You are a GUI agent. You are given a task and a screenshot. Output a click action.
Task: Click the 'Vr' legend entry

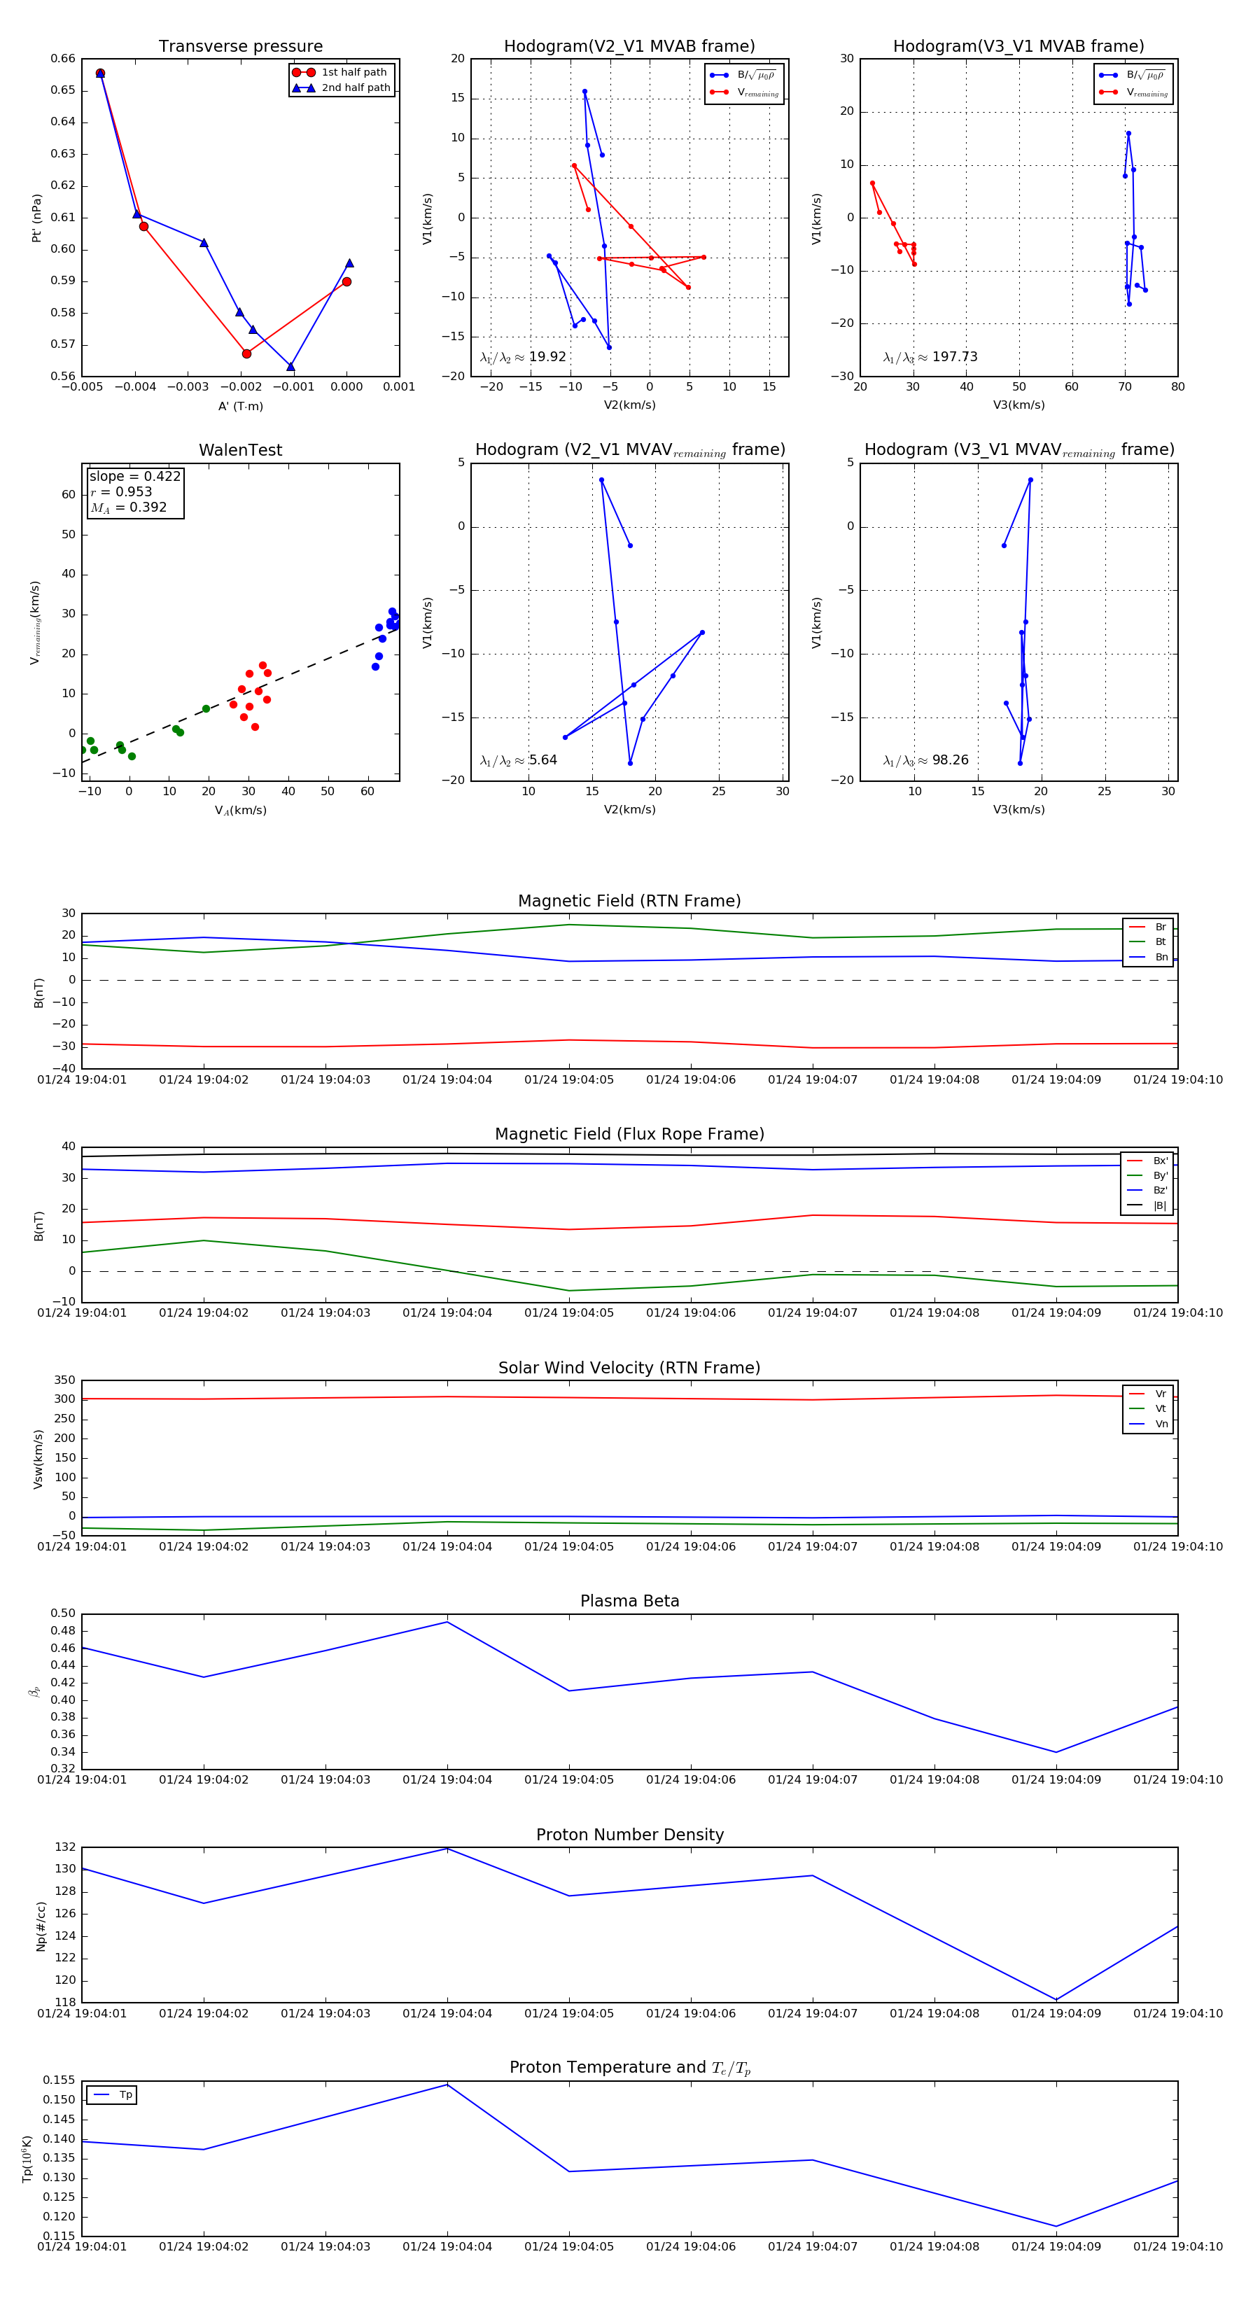pyautogui.click(x=1148, y=1394)
